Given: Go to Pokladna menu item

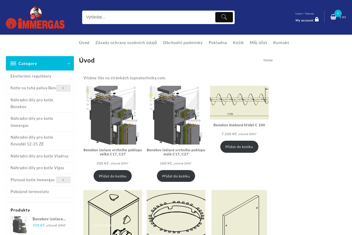Looking at the screenshot, I should (x=218, y=43).
